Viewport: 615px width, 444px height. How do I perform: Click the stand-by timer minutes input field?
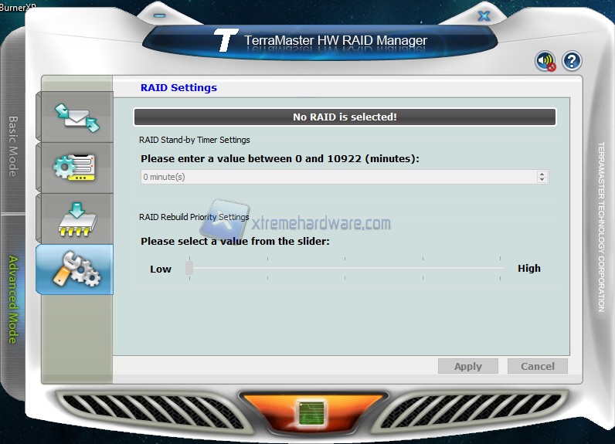pyautogui.click(x=338, y=177)
